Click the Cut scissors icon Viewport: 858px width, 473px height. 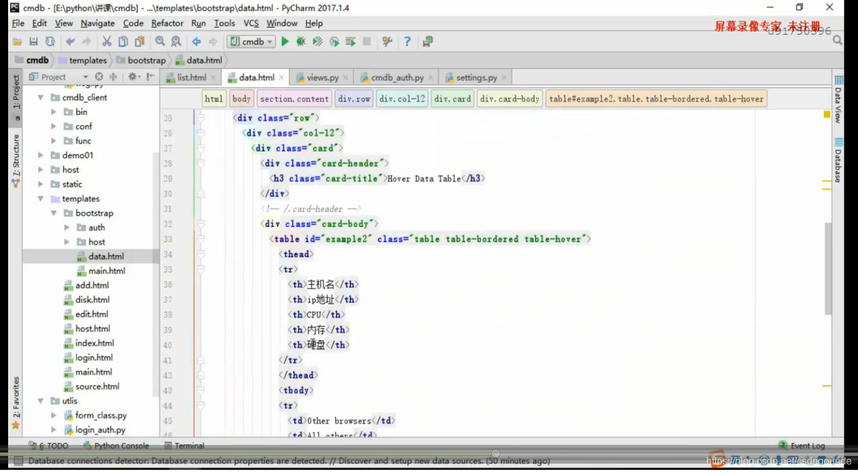pos(107,41)
